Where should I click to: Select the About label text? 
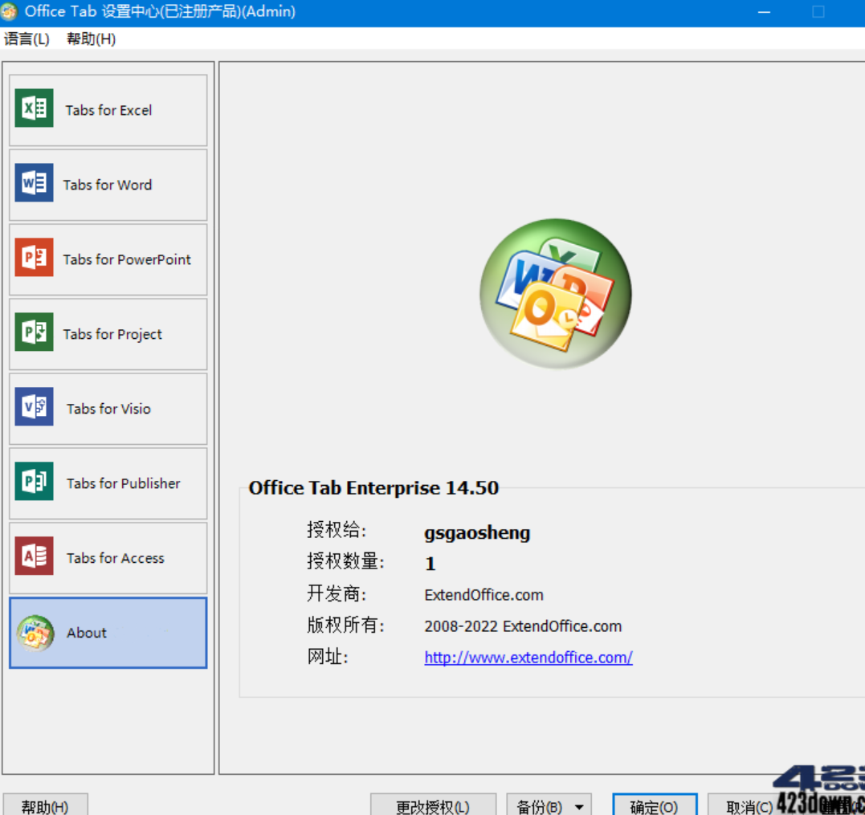pos(87,633)
